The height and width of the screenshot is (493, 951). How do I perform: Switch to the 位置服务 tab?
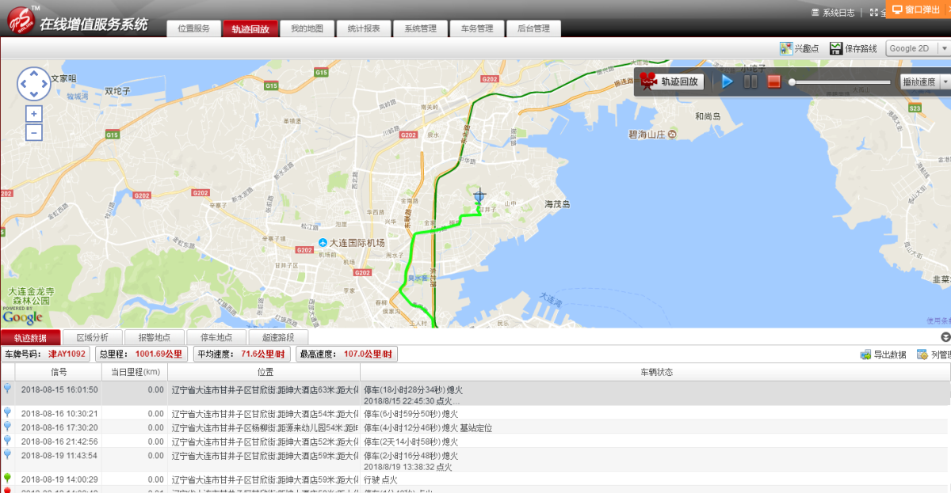tap(193, 28)
